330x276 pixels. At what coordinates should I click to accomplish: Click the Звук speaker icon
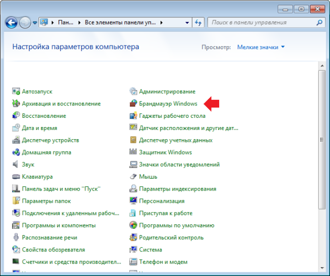point(16,164)
